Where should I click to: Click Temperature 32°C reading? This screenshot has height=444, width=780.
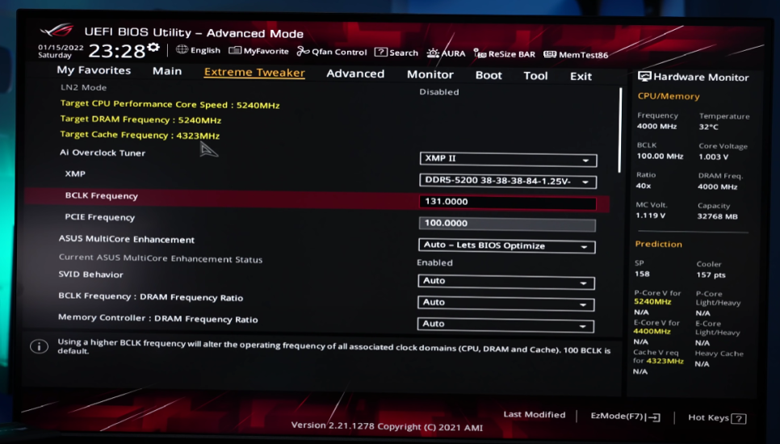click(x=723, y=121)
